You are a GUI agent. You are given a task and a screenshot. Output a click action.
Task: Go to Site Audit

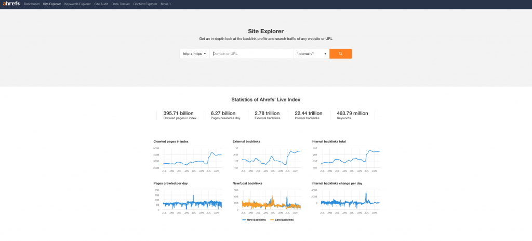[x=101, y=4]
